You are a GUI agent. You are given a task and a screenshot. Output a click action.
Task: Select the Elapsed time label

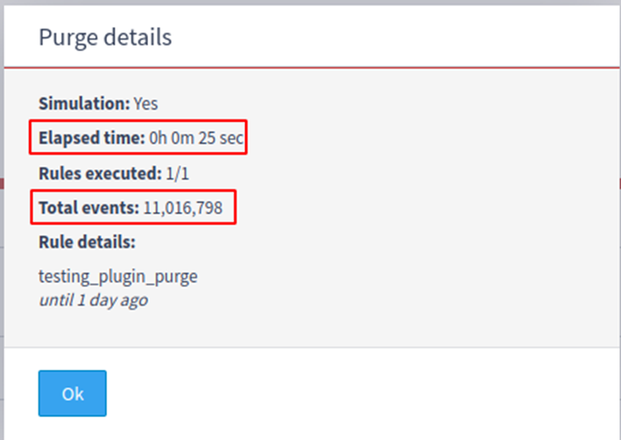91,138
